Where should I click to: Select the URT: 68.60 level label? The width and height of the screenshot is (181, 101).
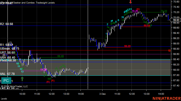tap(7, 53)
